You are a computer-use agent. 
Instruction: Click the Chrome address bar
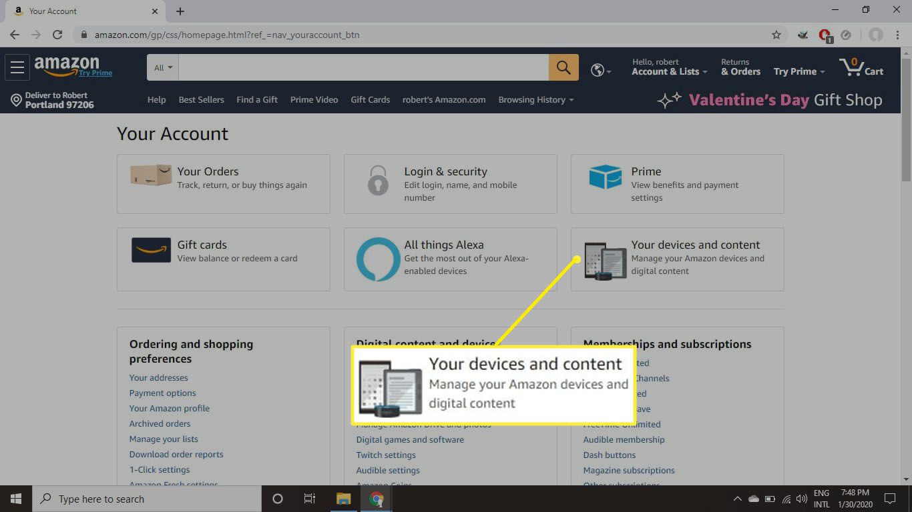click(x=427, y=35)
